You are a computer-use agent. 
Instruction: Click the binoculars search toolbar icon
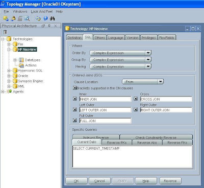point(53,18)
